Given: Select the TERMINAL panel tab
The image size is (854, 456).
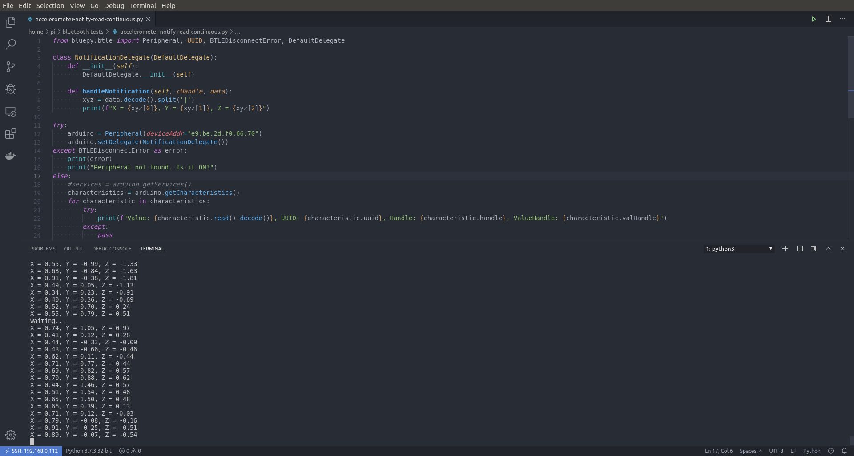Looking at the screenshot, I should pyautogui.click(x=152, y=249).
